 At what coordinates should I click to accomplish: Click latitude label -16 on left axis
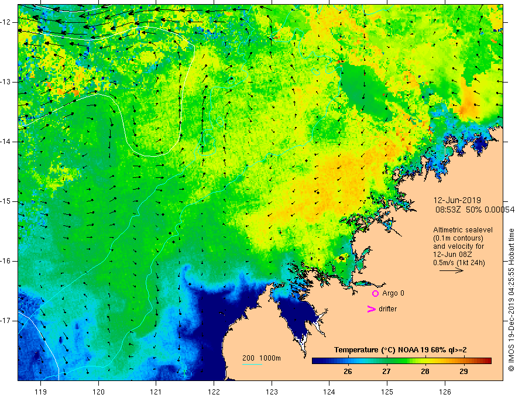coord(6,261)
